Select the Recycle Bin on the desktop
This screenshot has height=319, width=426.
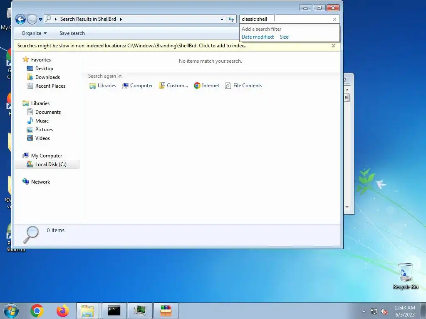(405, 276)
